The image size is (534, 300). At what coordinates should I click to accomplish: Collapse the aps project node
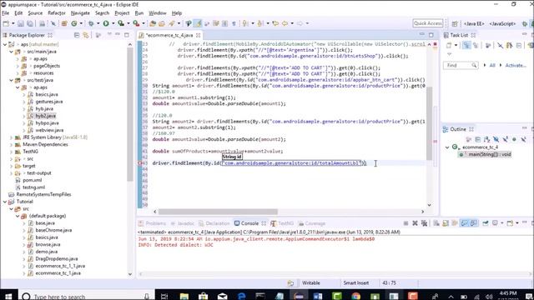click(x=5, y=44)
